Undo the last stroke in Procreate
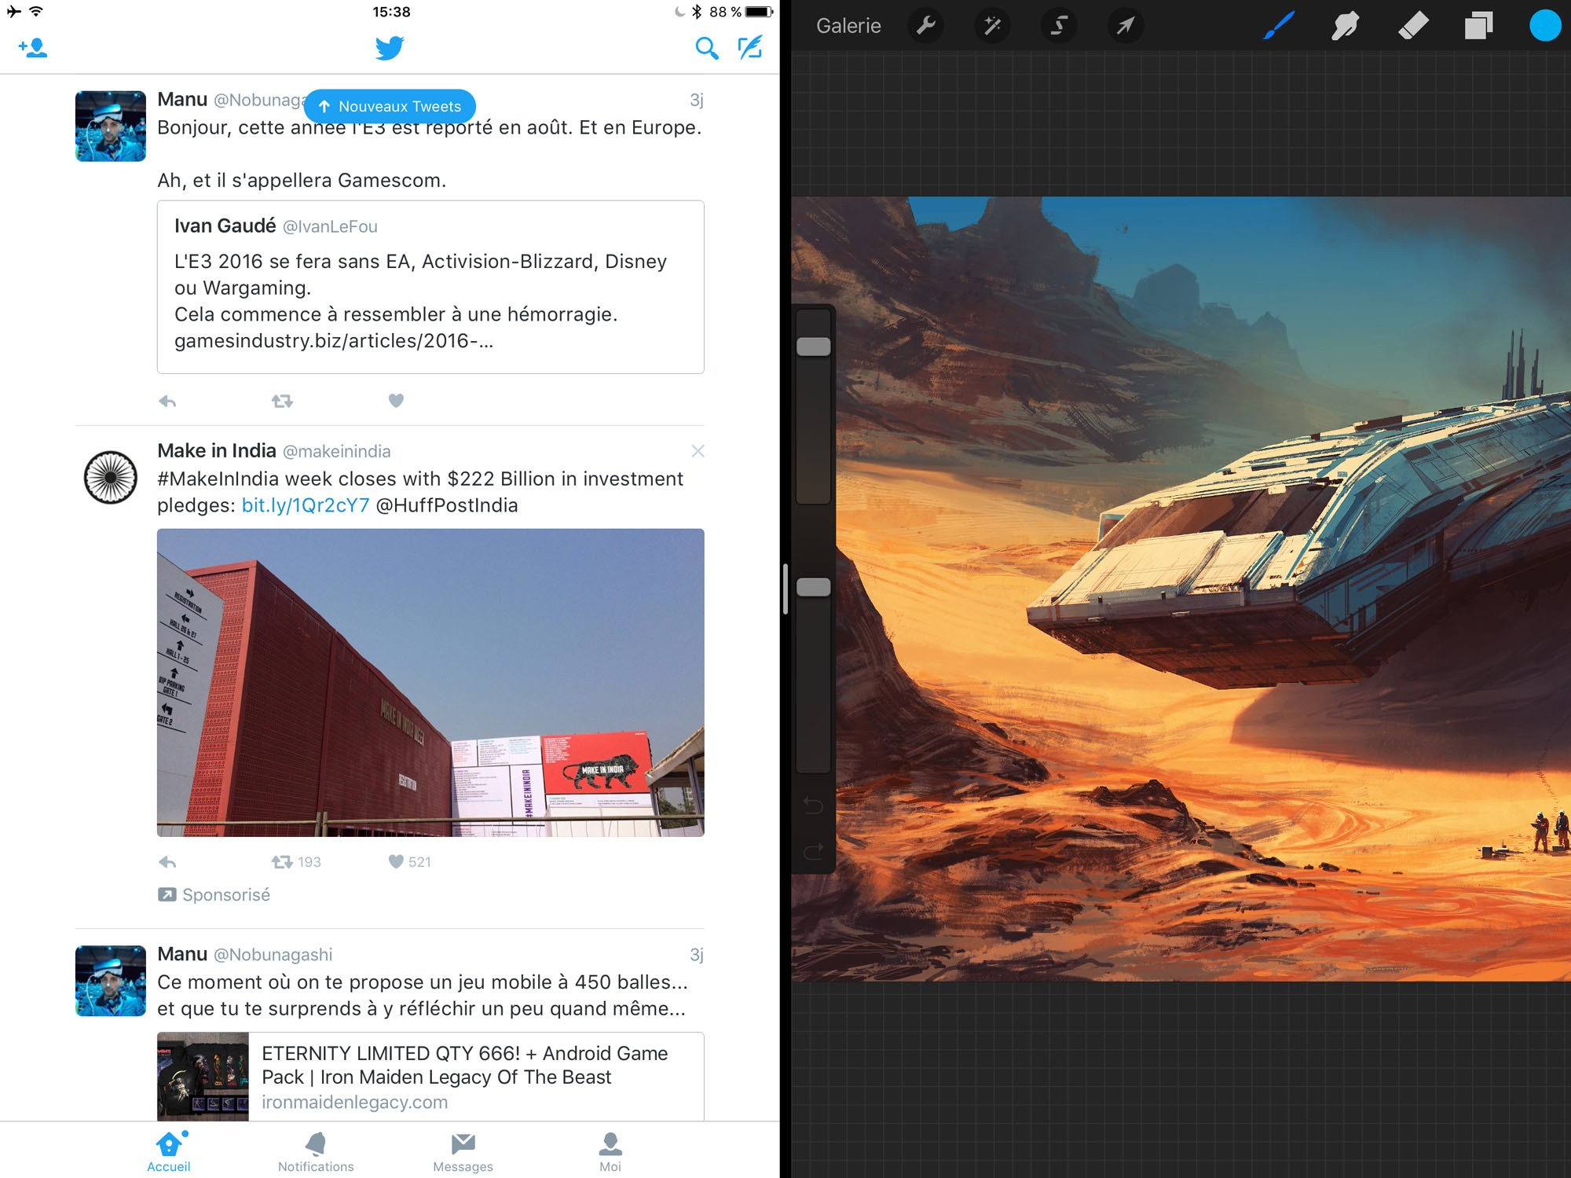The width and height of the screenshot is (1571, 1178). coord(813,806)
